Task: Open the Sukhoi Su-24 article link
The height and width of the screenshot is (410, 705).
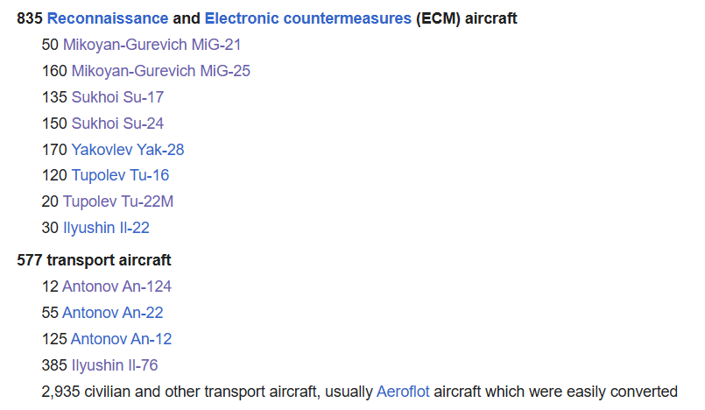Action: click(117, 124)
